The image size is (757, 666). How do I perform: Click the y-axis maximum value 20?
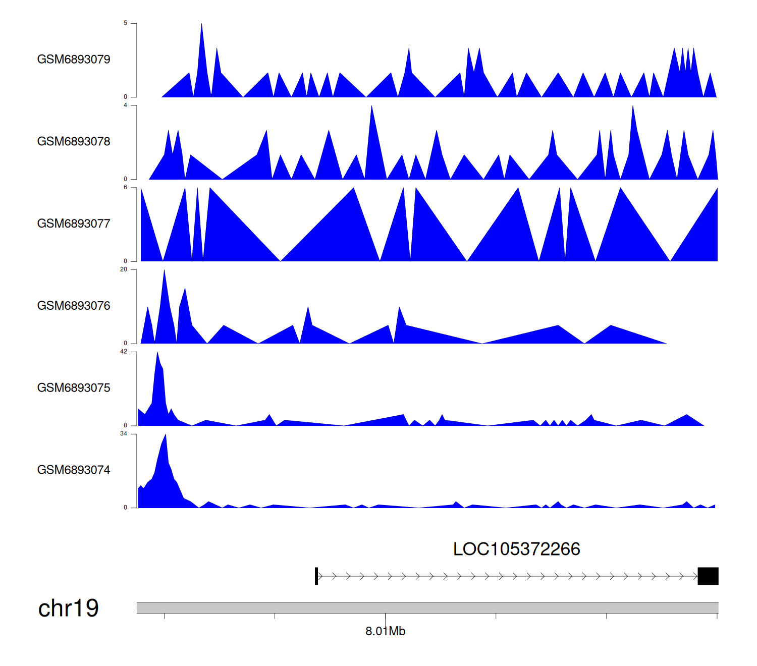[x=124, y=269]
